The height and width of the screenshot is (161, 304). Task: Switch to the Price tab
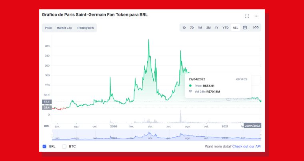pyautogui.click(x=48, y=28)
